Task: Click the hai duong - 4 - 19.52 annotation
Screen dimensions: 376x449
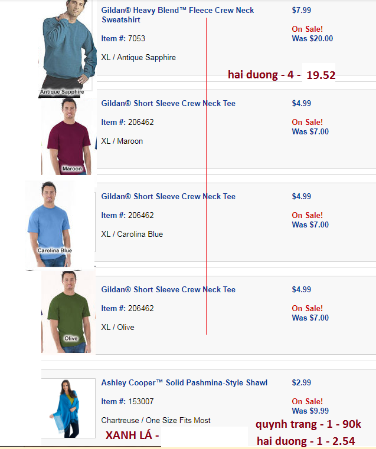Action: tap(282, 75)
